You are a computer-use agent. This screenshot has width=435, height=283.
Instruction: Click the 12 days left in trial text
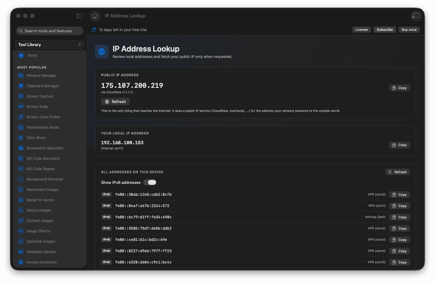coord(123,30)
